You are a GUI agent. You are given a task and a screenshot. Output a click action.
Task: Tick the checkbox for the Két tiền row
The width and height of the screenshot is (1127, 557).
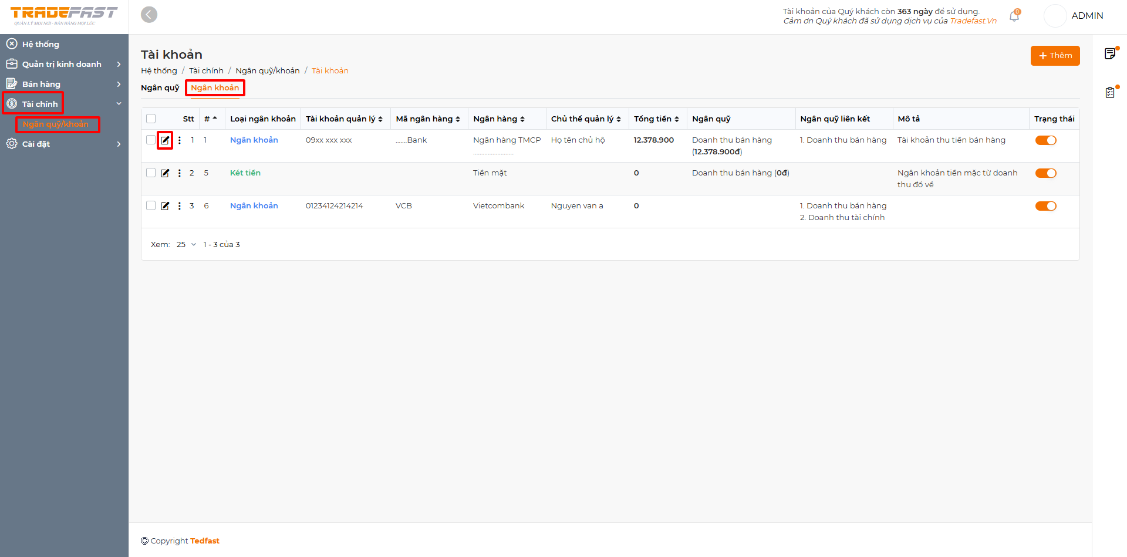(x=151, y=173)
